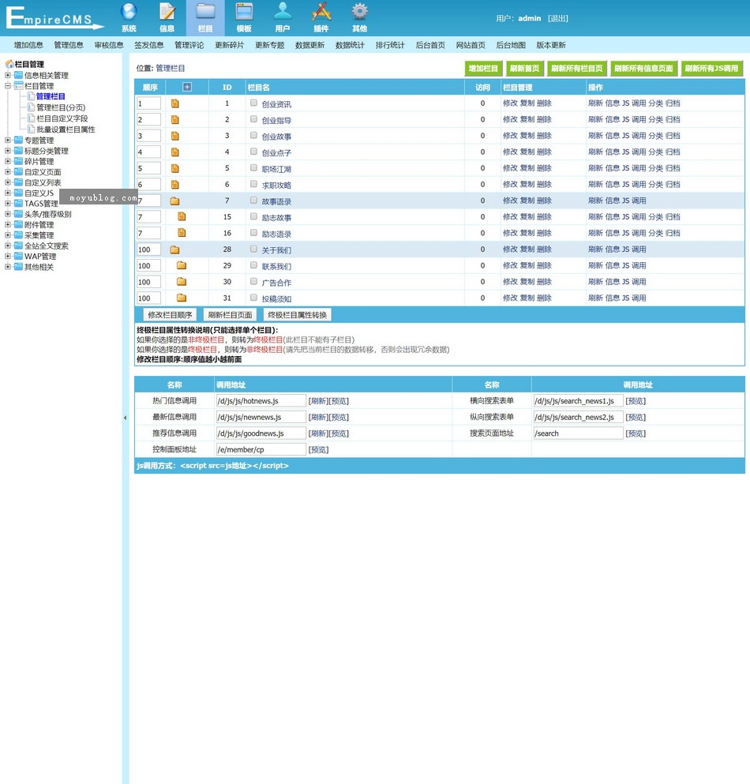Click the folder icon for 故事语录 row
The width and height of the screenshot is (750, 784).
tap(174, 201)
